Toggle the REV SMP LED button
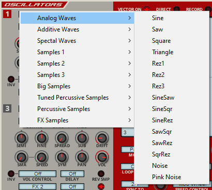Image resolution: width=212 pixels, height=190 pixels. click(x=101, y=174)
